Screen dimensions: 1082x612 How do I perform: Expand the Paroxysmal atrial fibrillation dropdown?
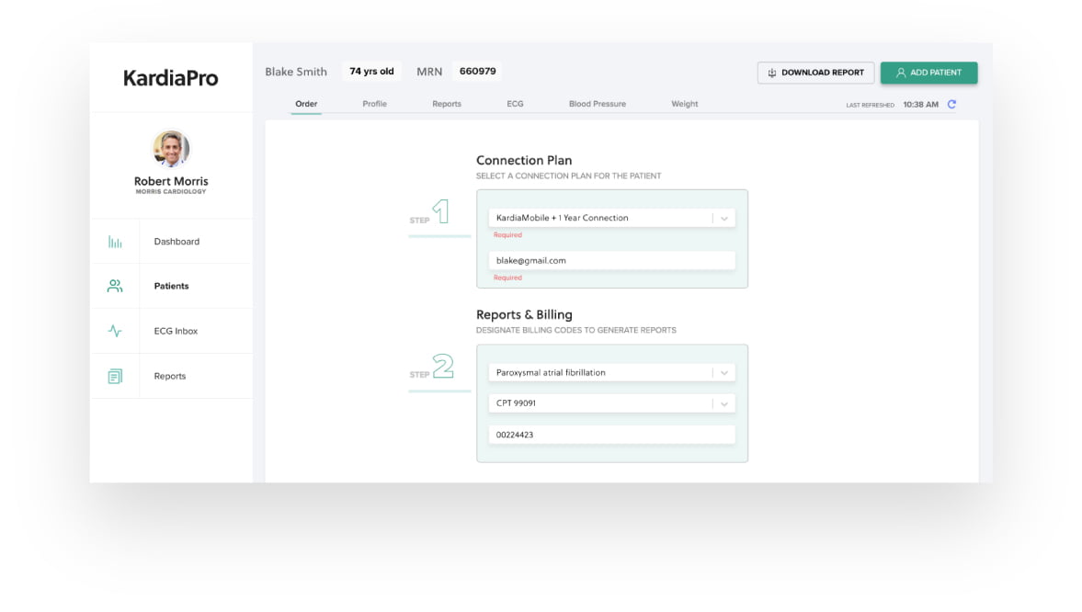point(612,372)
